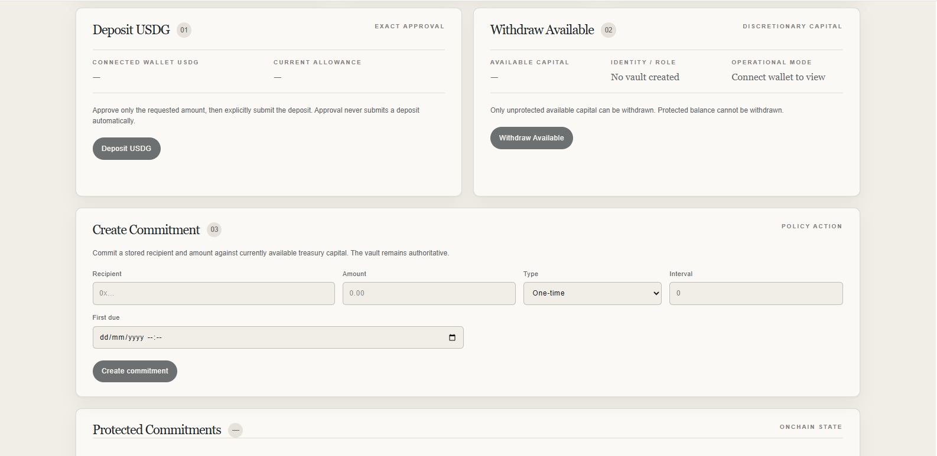Click the 'Only unprotected available capital' note
Screen dimensions: 937x456
click(637, 110)
